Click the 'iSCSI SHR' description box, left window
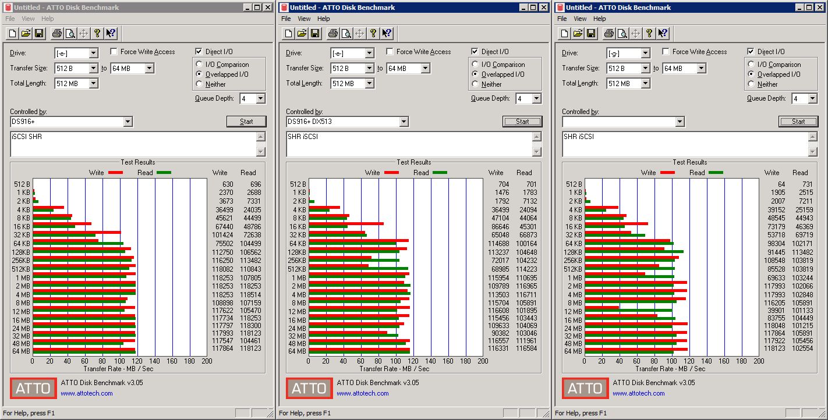The width and height of the screenshot is (828, 420). [133, 144]
